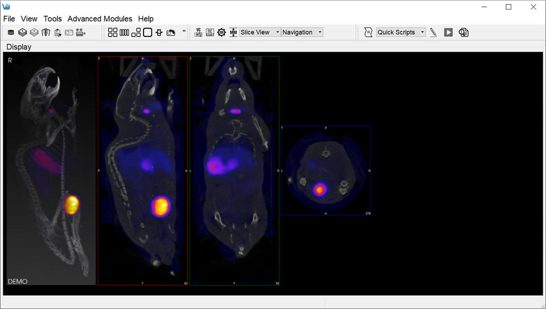Screen dimensions: 546x309
Task: Open the Navigation dropdown
Action: (302, 33)
